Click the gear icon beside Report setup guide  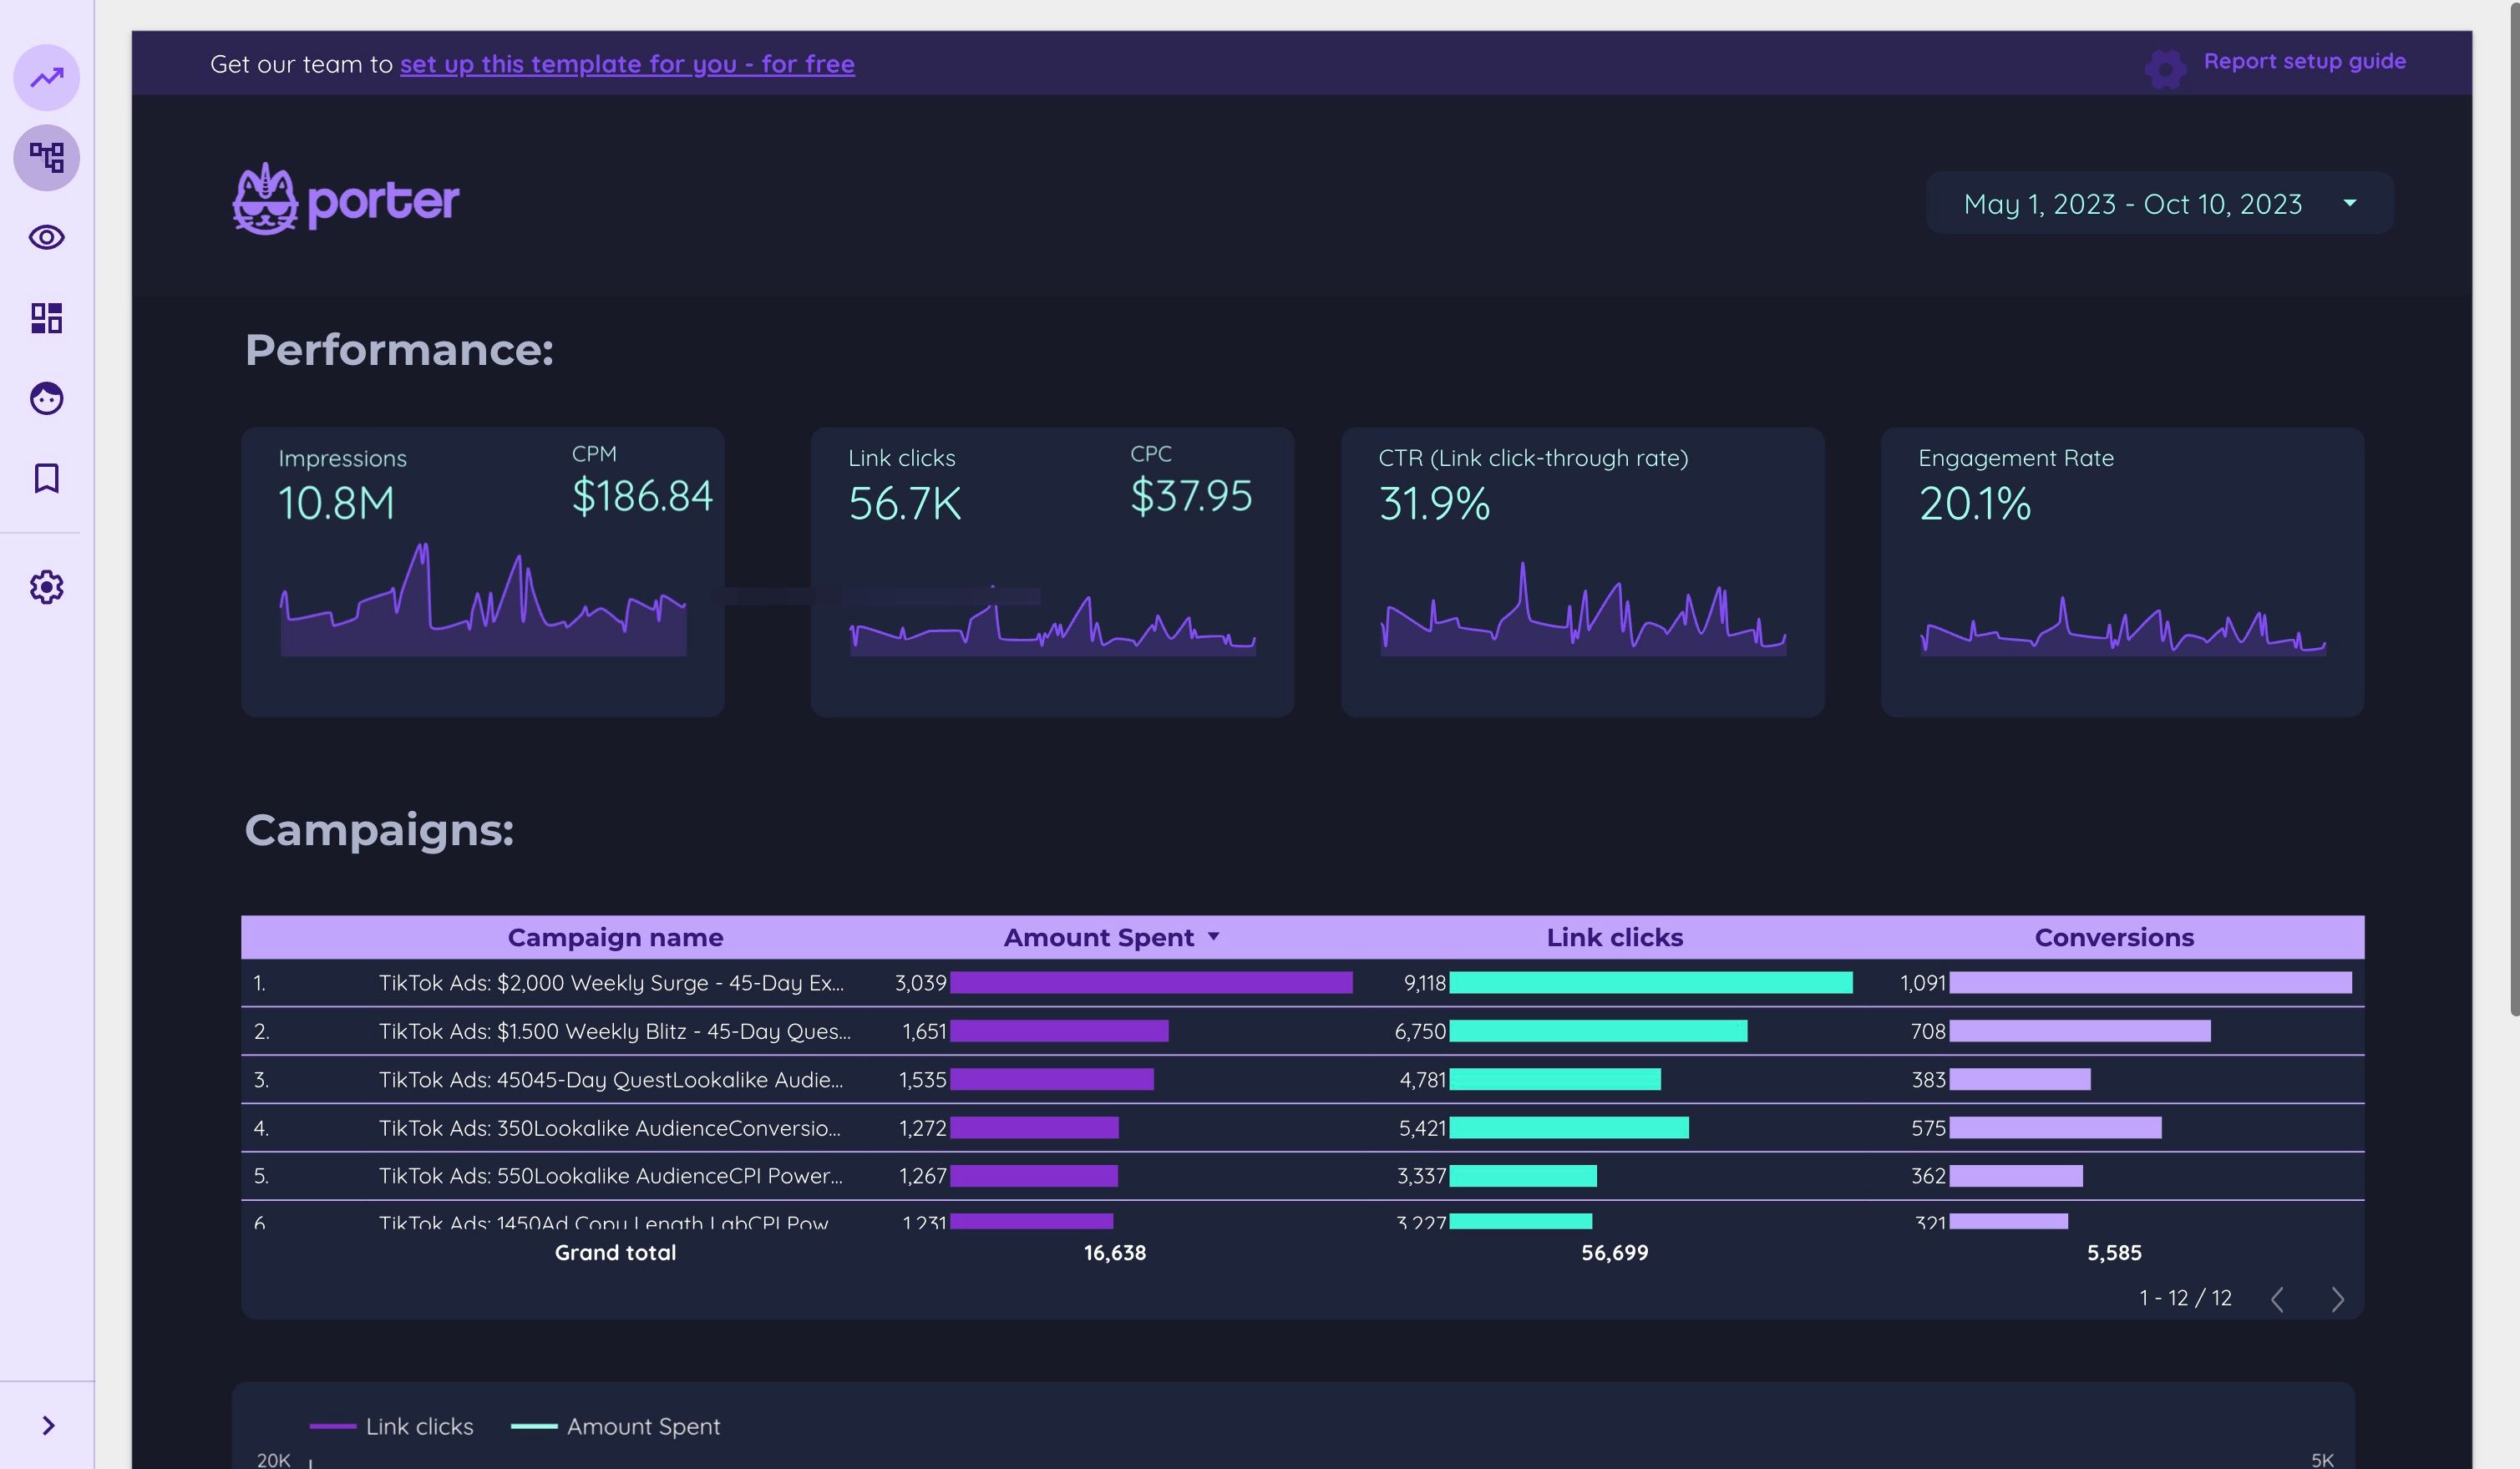click(2167, 68)
